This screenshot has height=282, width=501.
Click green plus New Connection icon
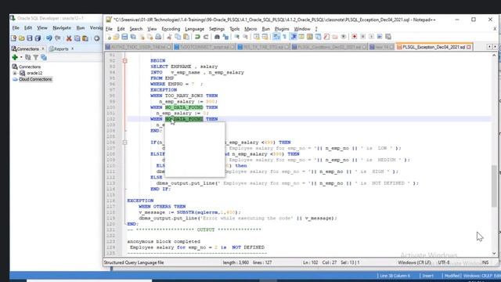15,57
